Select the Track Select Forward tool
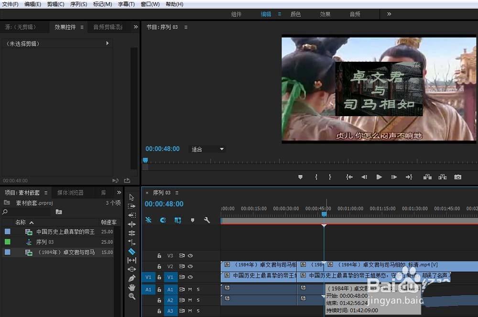Viewport: 478px width, 317px height. pyautogui.click(x=131, y=206)
